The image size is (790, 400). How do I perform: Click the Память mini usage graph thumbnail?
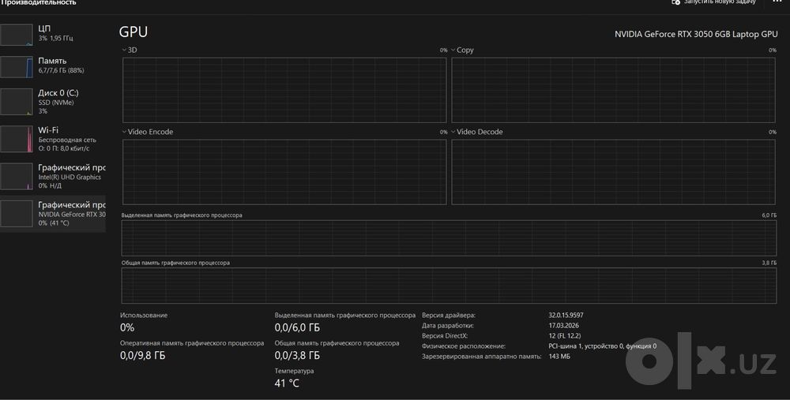click(x=17, y=67)
